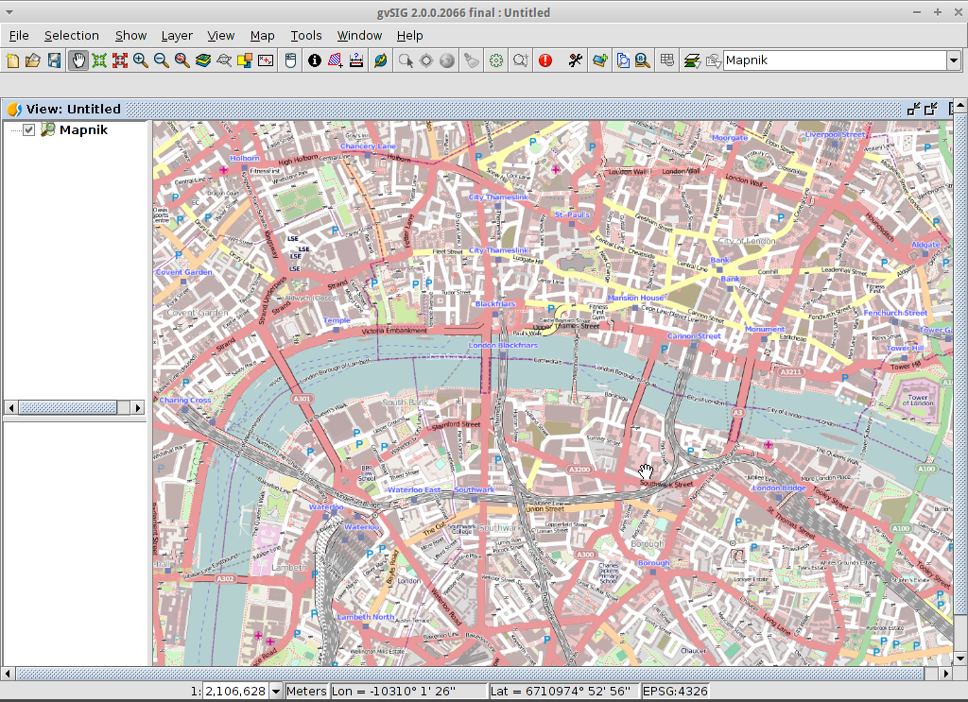Save the project with the floppy disk icon
The image size is (968, 702).
pyautogui.click(x=54, y=60)
